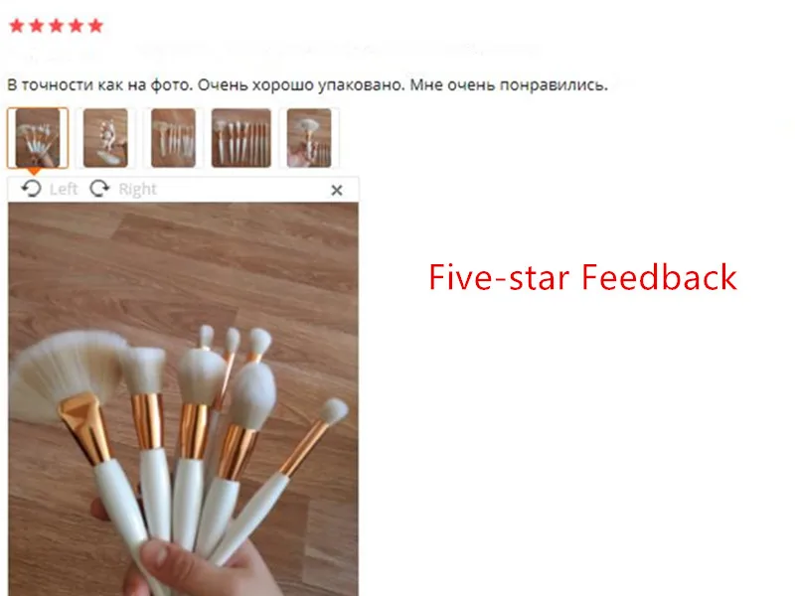Open the second review photo thumbnail
This screenshot has height=596, width=795.
(105, 138)
